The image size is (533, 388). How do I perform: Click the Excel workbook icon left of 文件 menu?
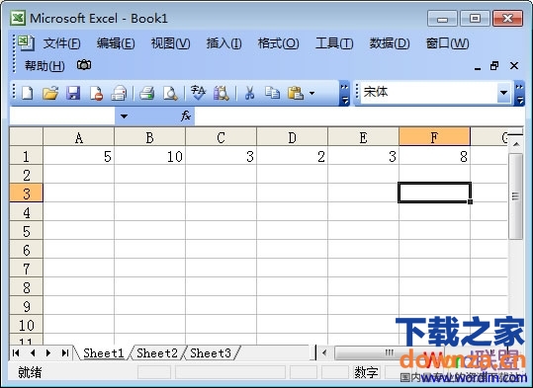(x=26, y=42)
